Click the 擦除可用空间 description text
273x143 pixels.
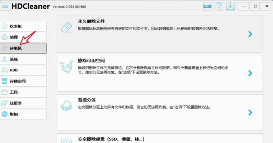click(153, 70)
